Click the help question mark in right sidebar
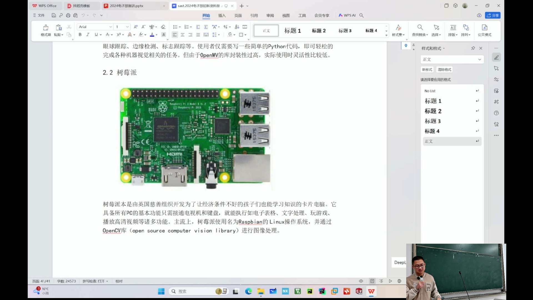This screenshot has width=533, height=300. pyautogui.click(x=496, y=113)
